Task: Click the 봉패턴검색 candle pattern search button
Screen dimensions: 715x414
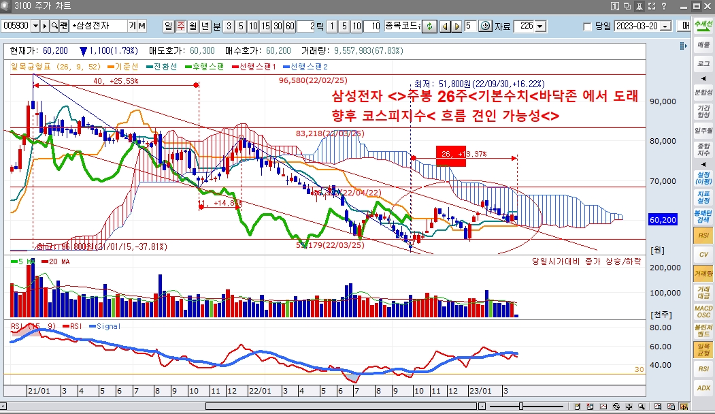Action: coord(703,217)
